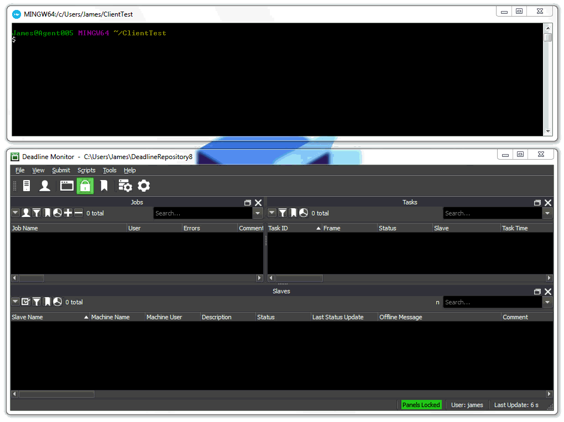The width and height of the screenshot is (564, 422).
Task: Click the bookmark icon in Tasks panel toolbar
Action: 294,213
